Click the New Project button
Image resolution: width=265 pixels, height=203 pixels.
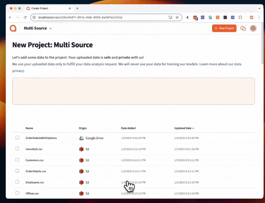pos(224,28)
